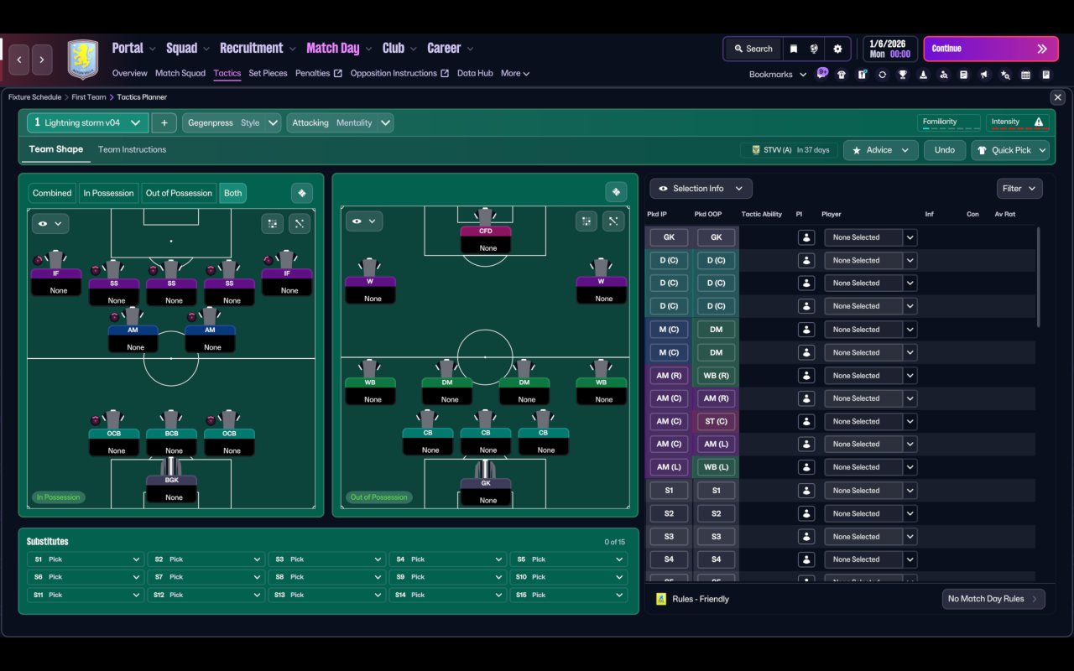Toggle the eye visibility menu on out of possession pitch

click(364, 221)
